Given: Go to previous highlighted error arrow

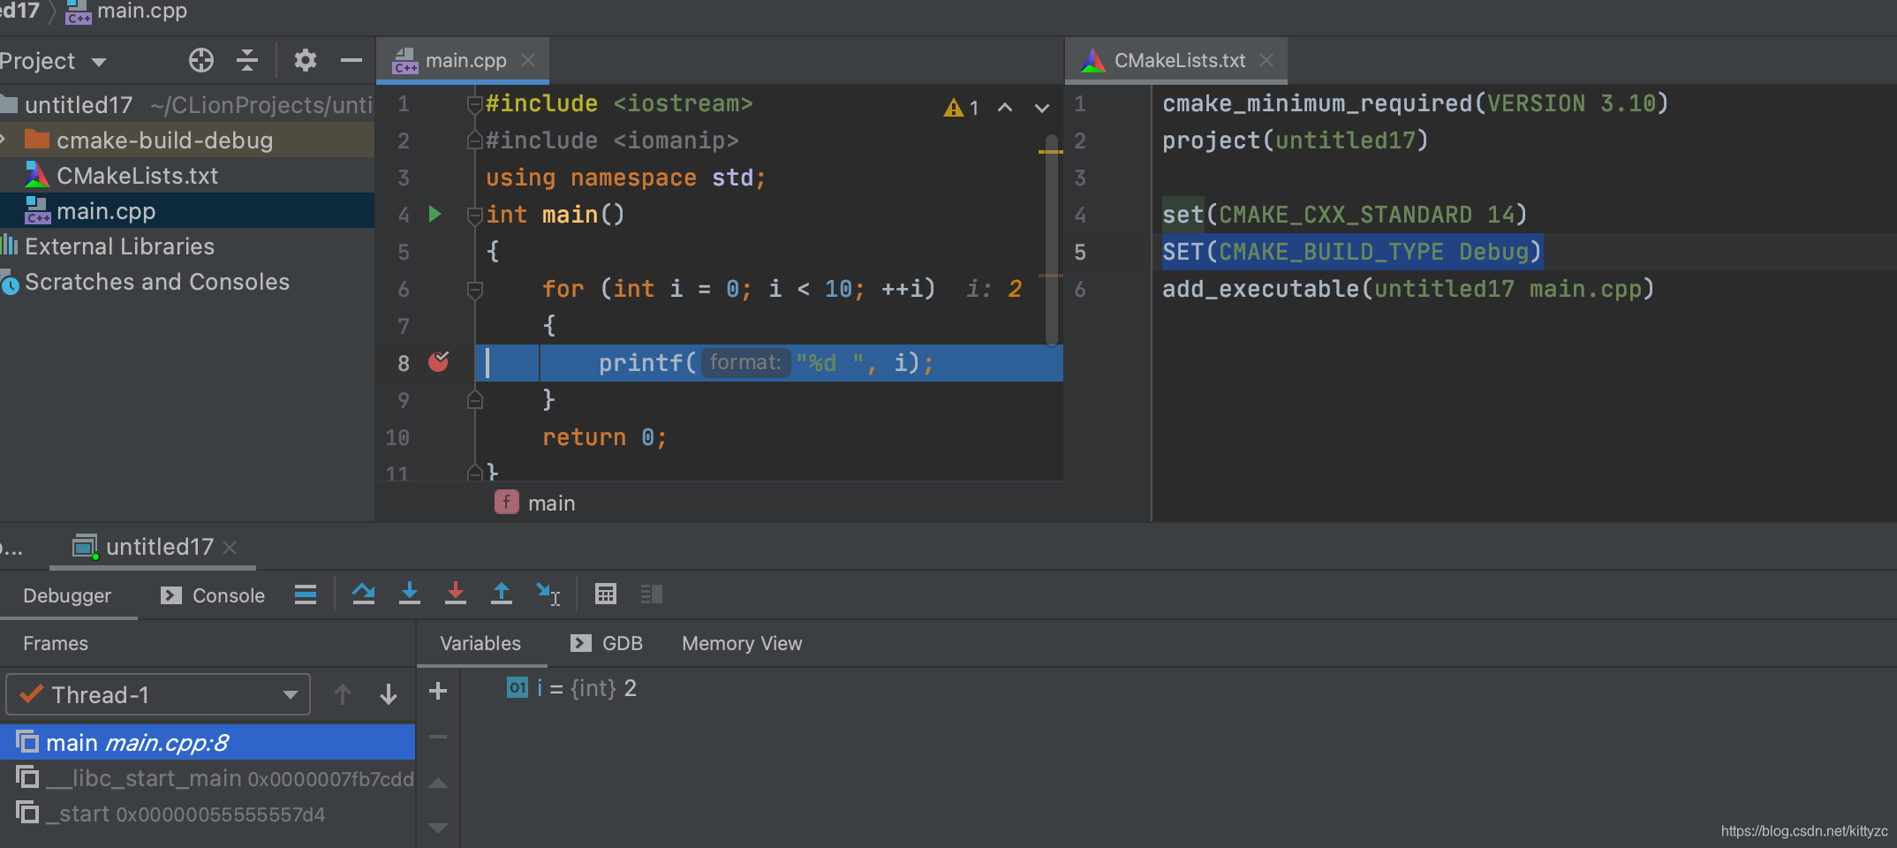Looking at the screenshot, I should click(1005, 108).
